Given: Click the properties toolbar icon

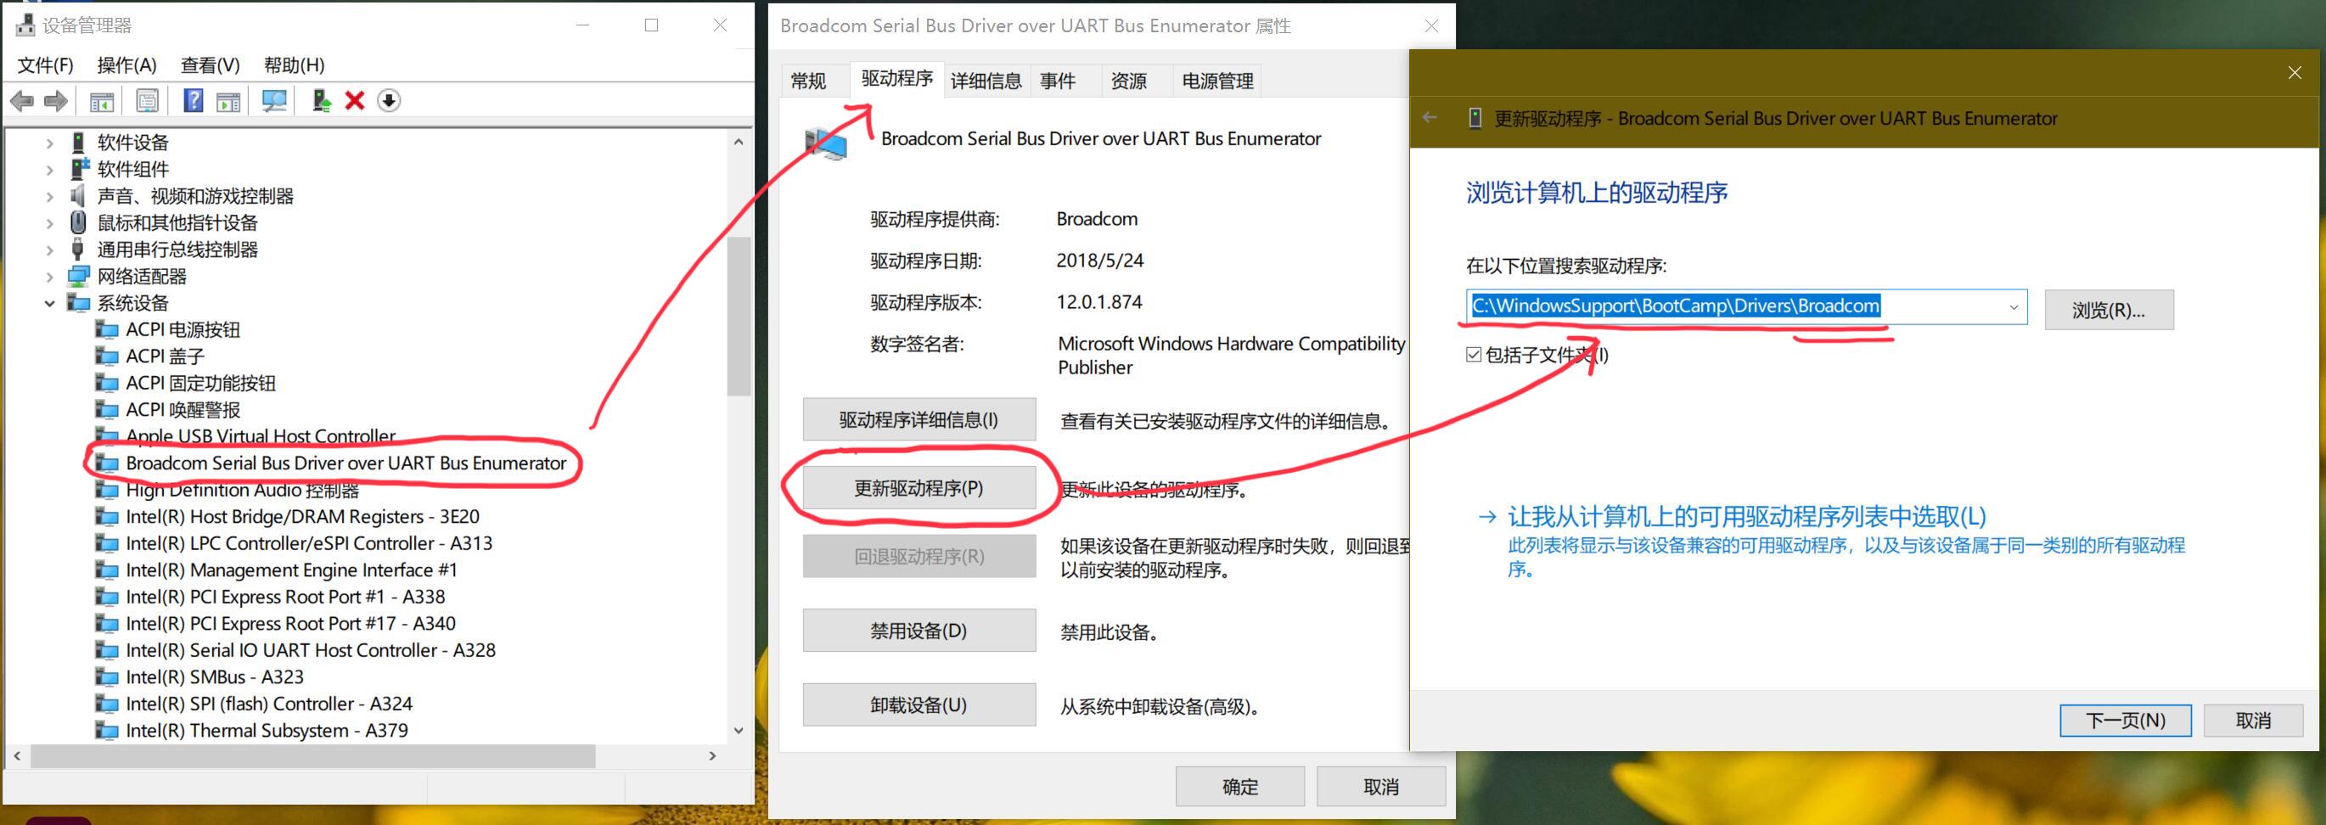Looking at the screenshot, I should point(147,101).
